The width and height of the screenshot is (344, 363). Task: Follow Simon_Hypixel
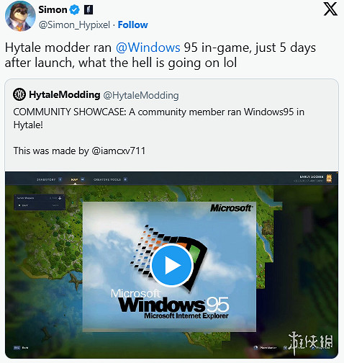click(x=132, y=24)
